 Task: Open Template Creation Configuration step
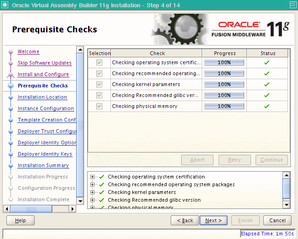click(x=47, y=120)
